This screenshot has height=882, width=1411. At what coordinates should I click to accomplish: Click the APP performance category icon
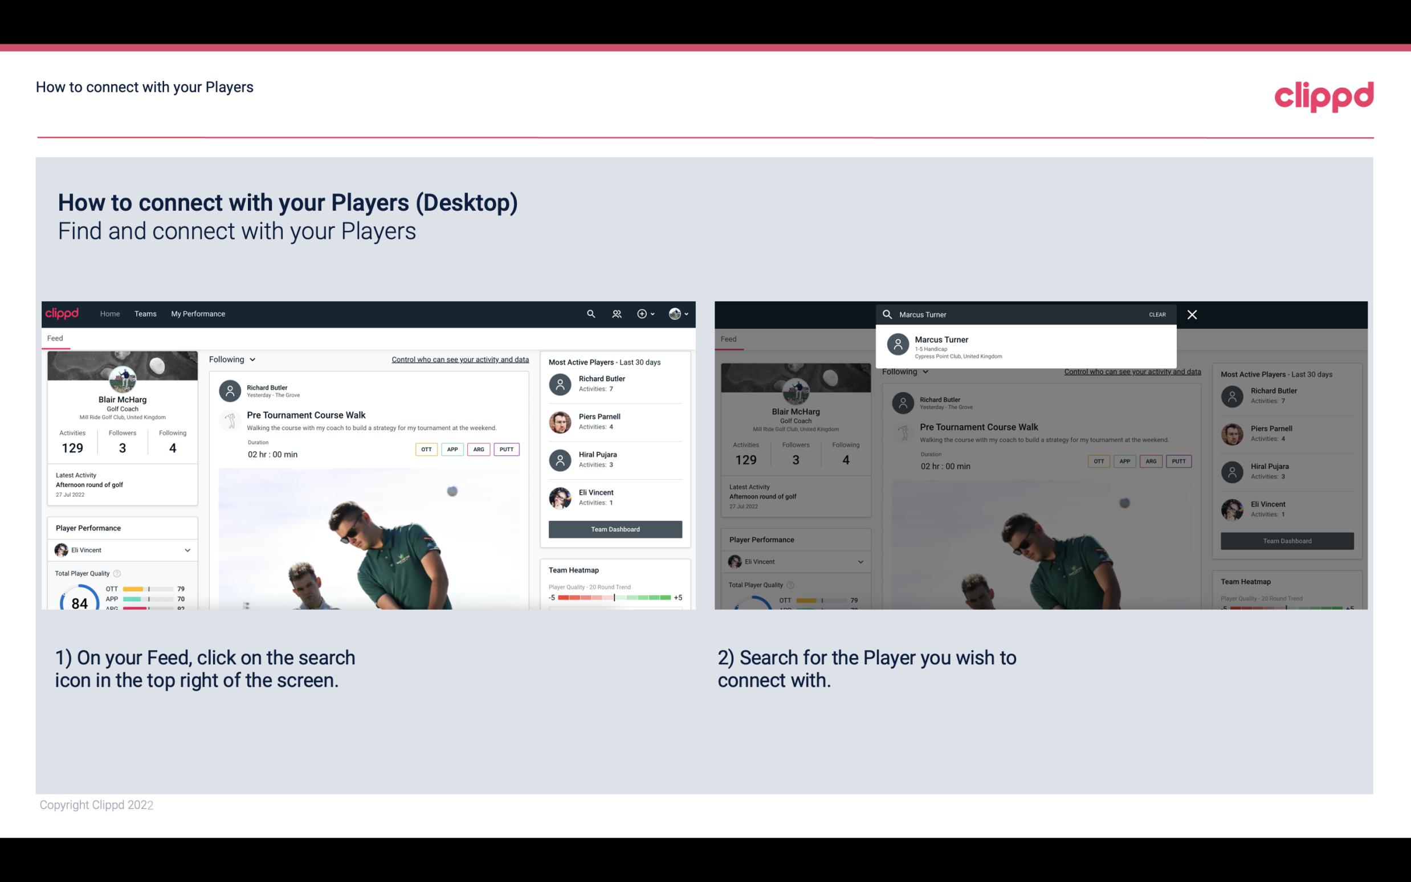pyautogui.click(x=451, y=448)
